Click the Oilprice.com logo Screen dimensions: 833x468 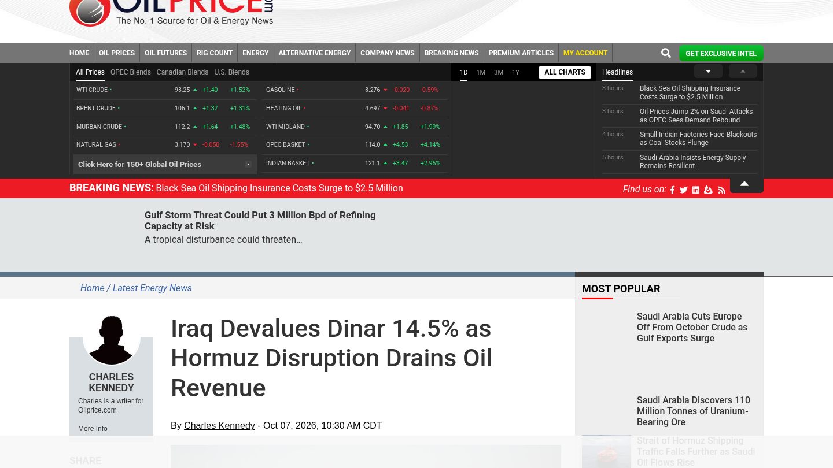171,13
